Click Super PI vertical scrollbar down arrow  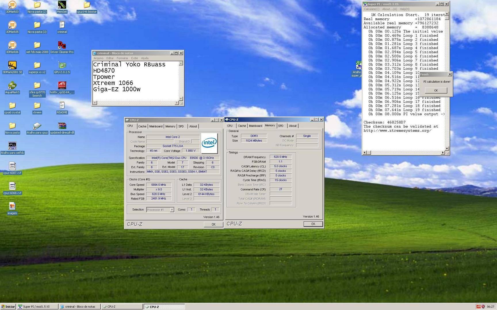(x=447, y=148)
